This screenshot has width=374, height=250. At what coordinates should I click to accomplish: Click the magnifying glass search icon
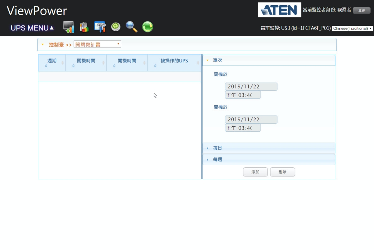[x=132, y=27]
